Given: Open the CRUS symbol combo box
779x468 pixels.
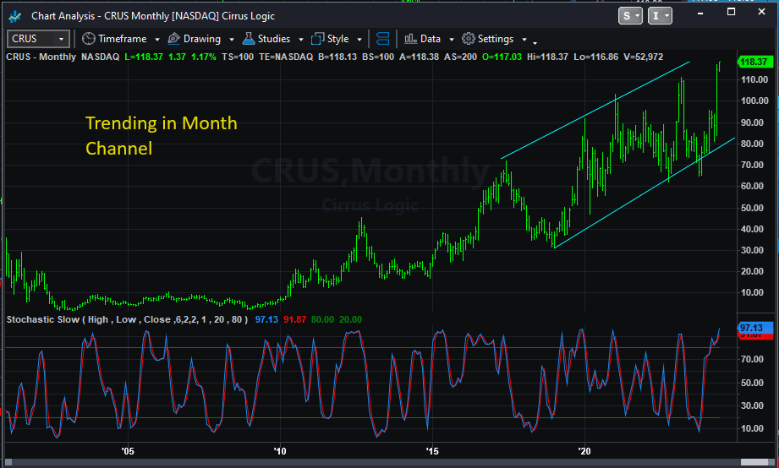Looking at the screenshot, I should pos(38,39).
